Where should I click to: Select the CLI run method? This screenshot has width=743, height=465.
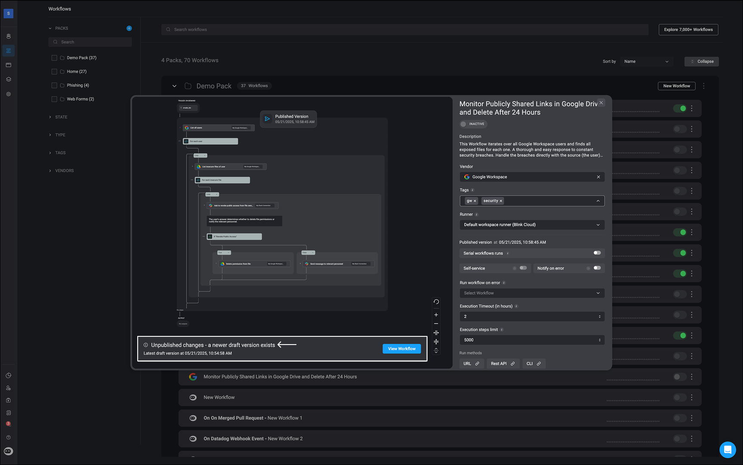point(533,363)
